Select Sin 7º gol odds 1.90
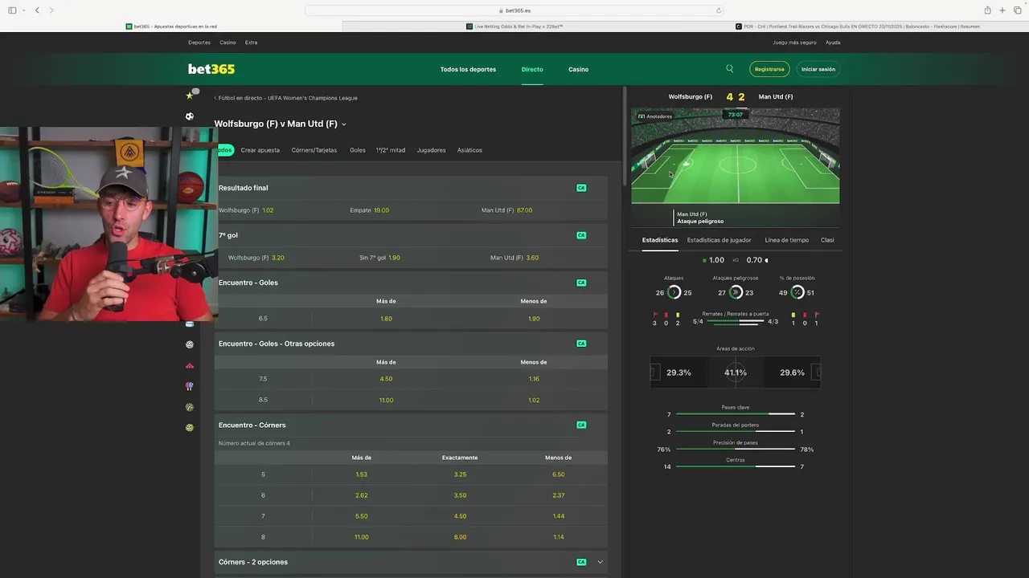 379,258
